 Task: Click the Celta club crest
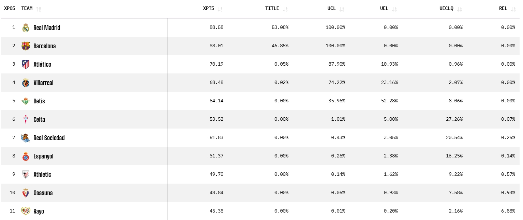(26, 119)
